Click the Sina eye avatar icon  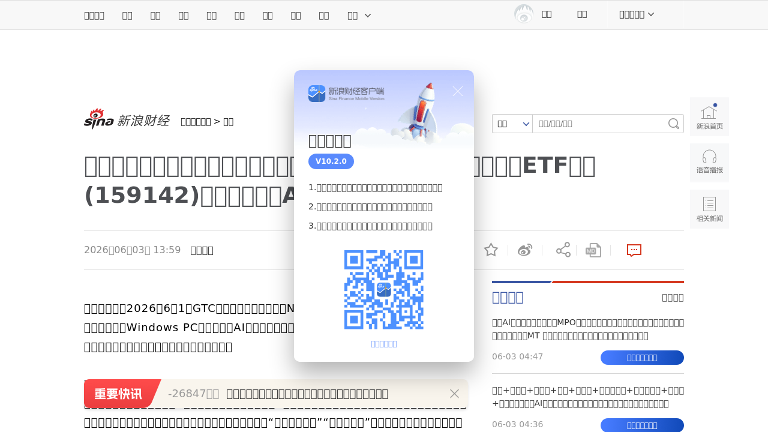click(524, 14)
